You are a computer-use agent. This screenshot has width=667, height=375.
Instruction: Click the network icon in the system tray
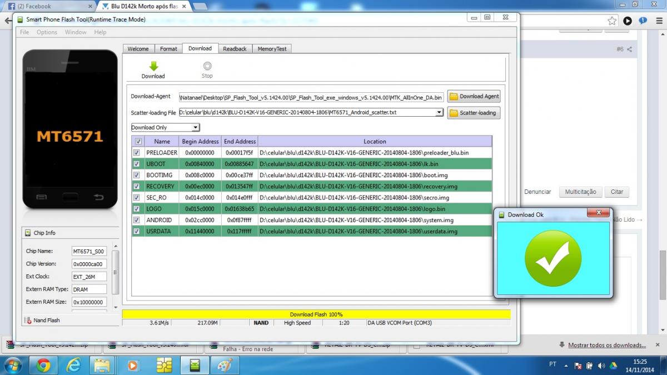[x=589, y=366]
